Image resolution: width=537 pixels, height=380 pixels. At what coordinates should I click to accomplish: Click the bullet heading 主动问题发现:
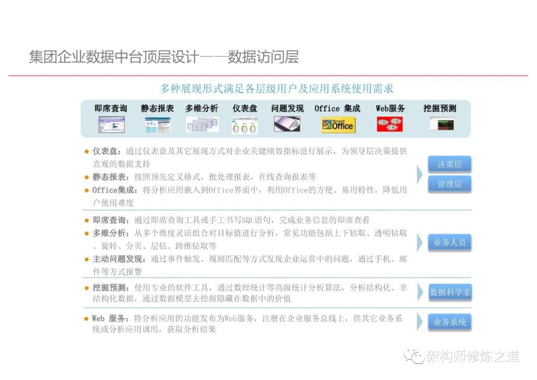[x=119, y=259]
